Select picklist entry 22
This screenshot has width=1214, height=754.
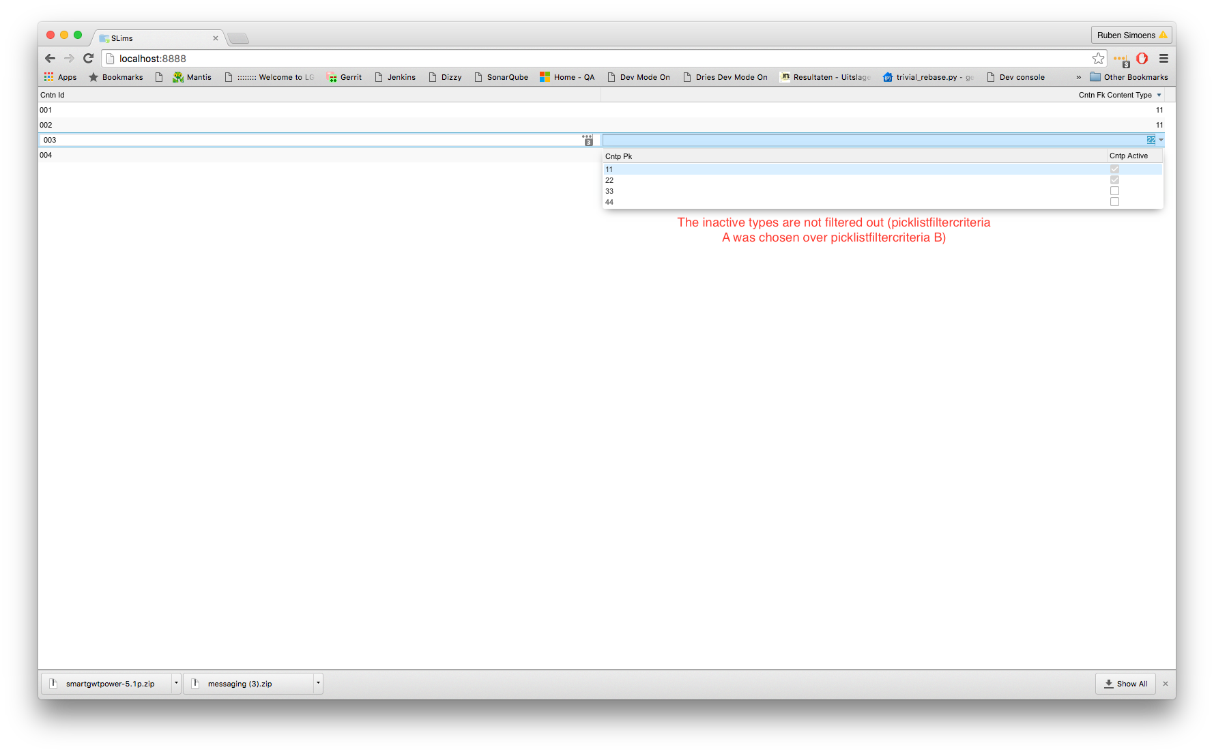coord(609,180)
